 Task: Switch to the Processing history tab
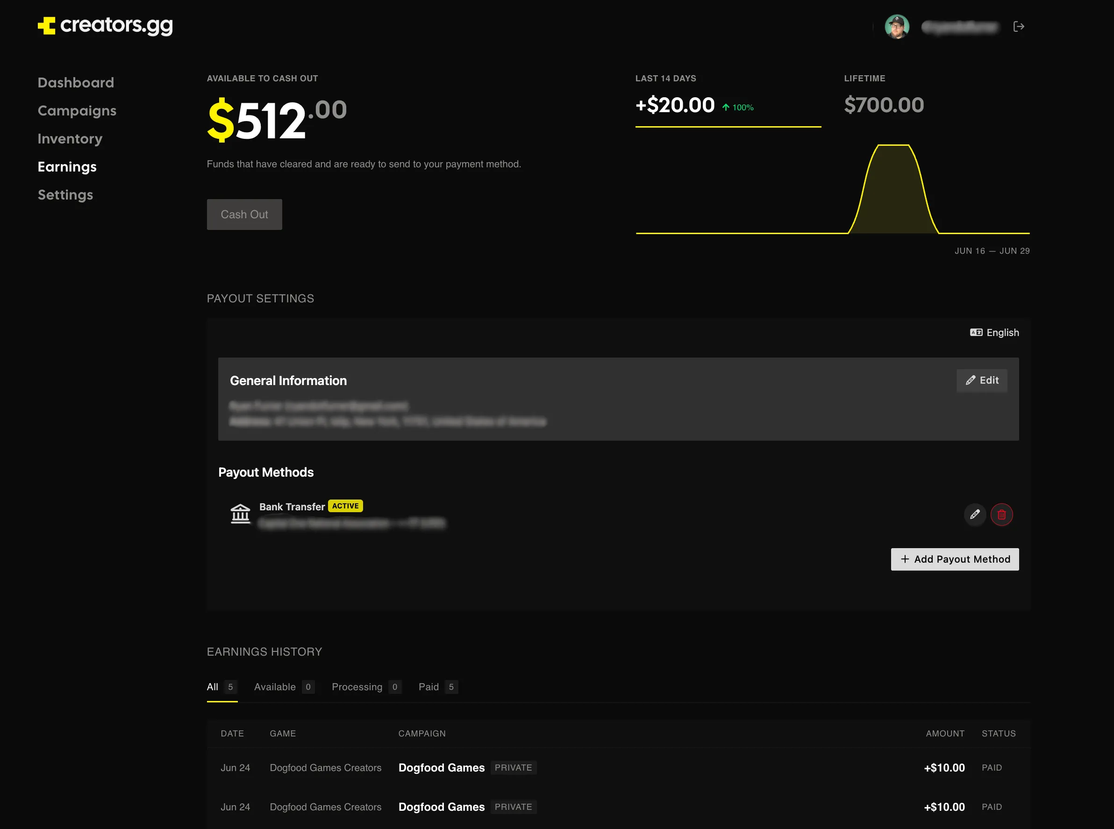tap(366, 687)
